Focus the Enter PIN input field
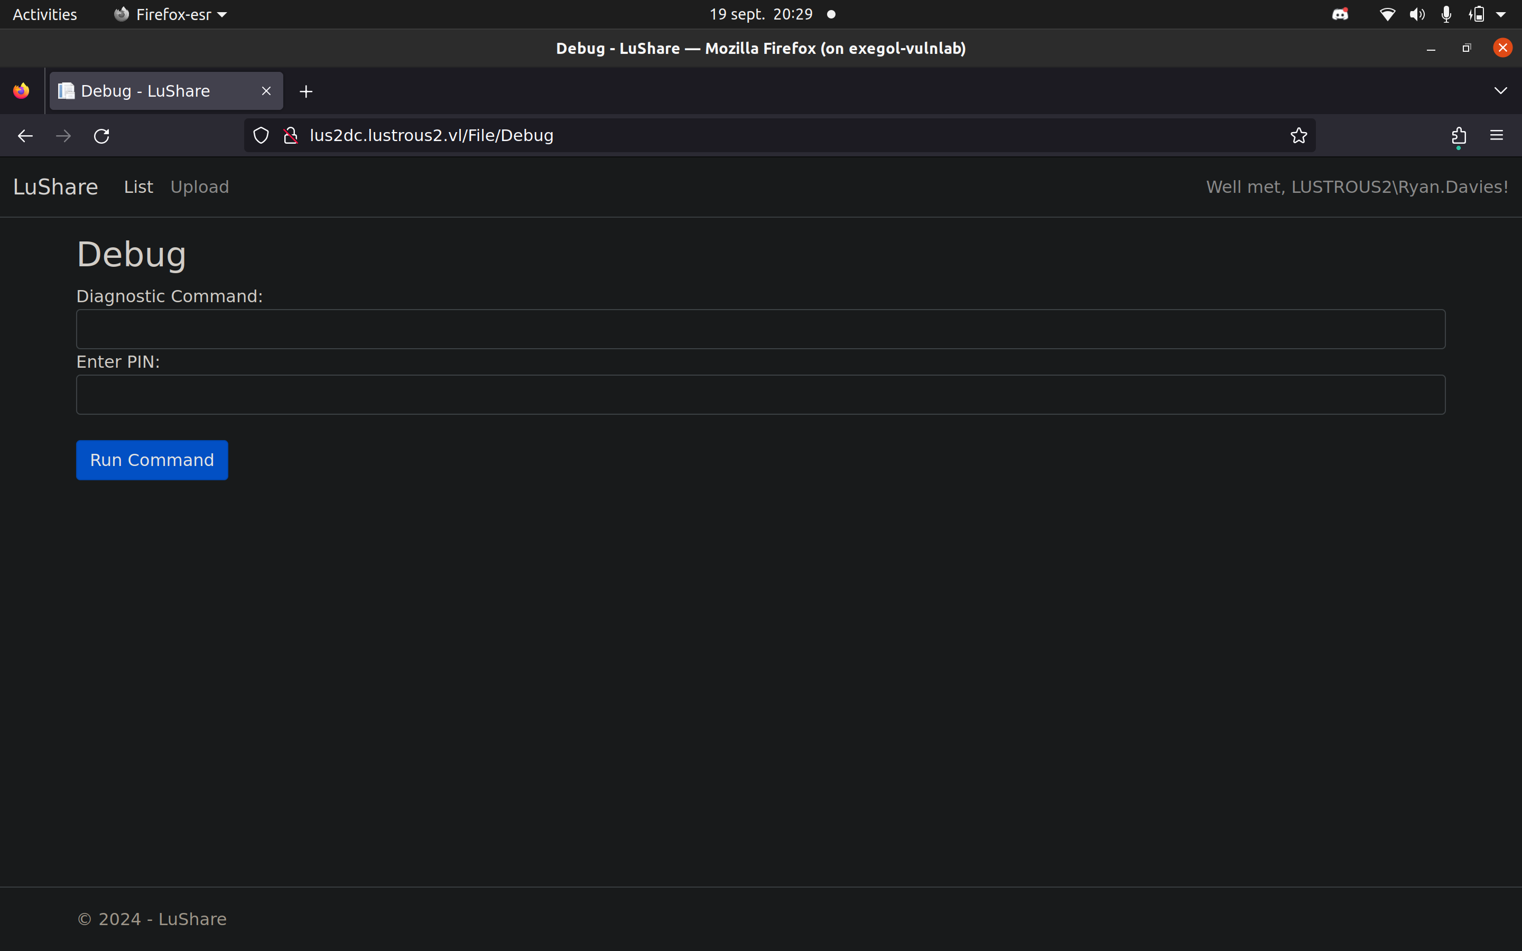This screenshot has width=1522, height=951. click(761, 395)
